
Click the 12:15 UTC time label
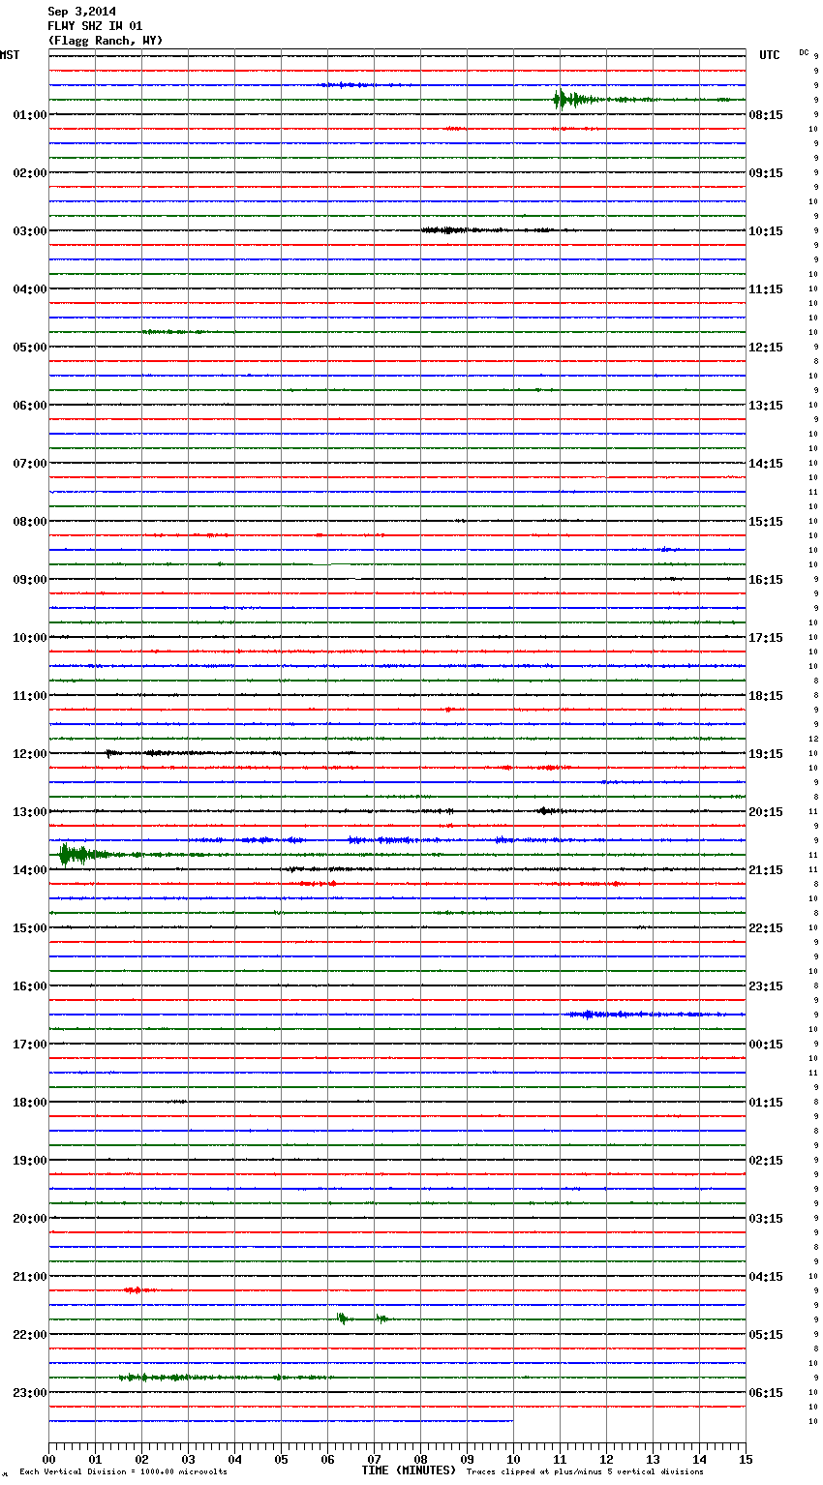766,348
